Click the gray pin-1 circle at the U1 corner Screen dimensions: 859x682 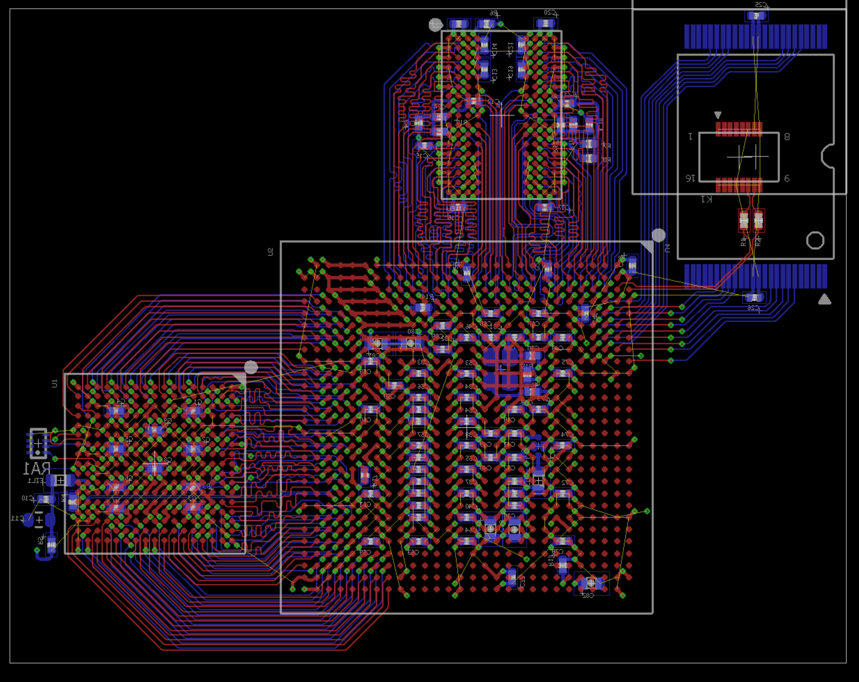[x=251, y=367]
